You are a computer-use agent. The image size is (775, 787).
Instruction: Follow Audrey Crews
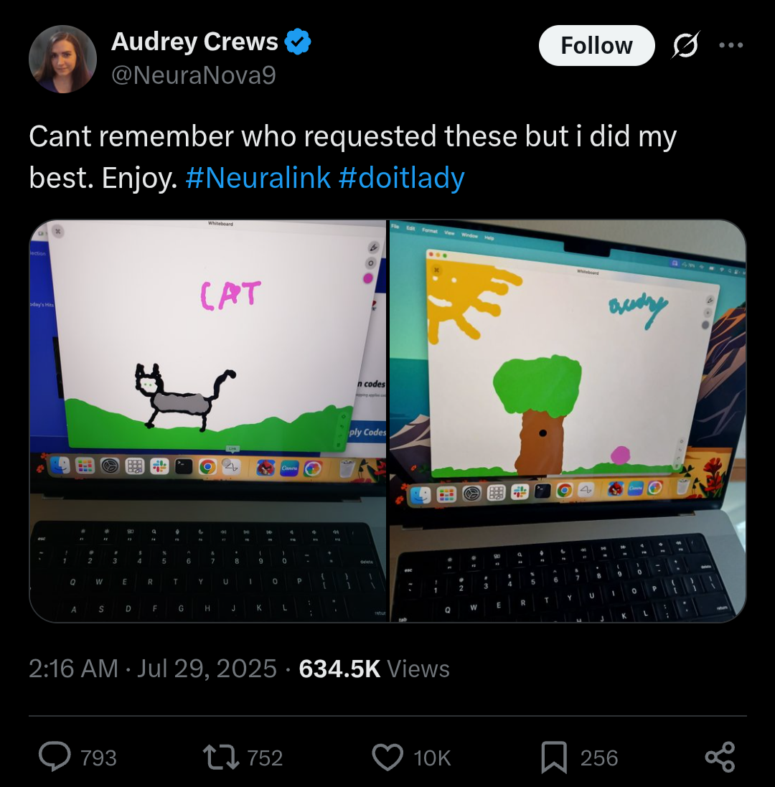point(596,46)
